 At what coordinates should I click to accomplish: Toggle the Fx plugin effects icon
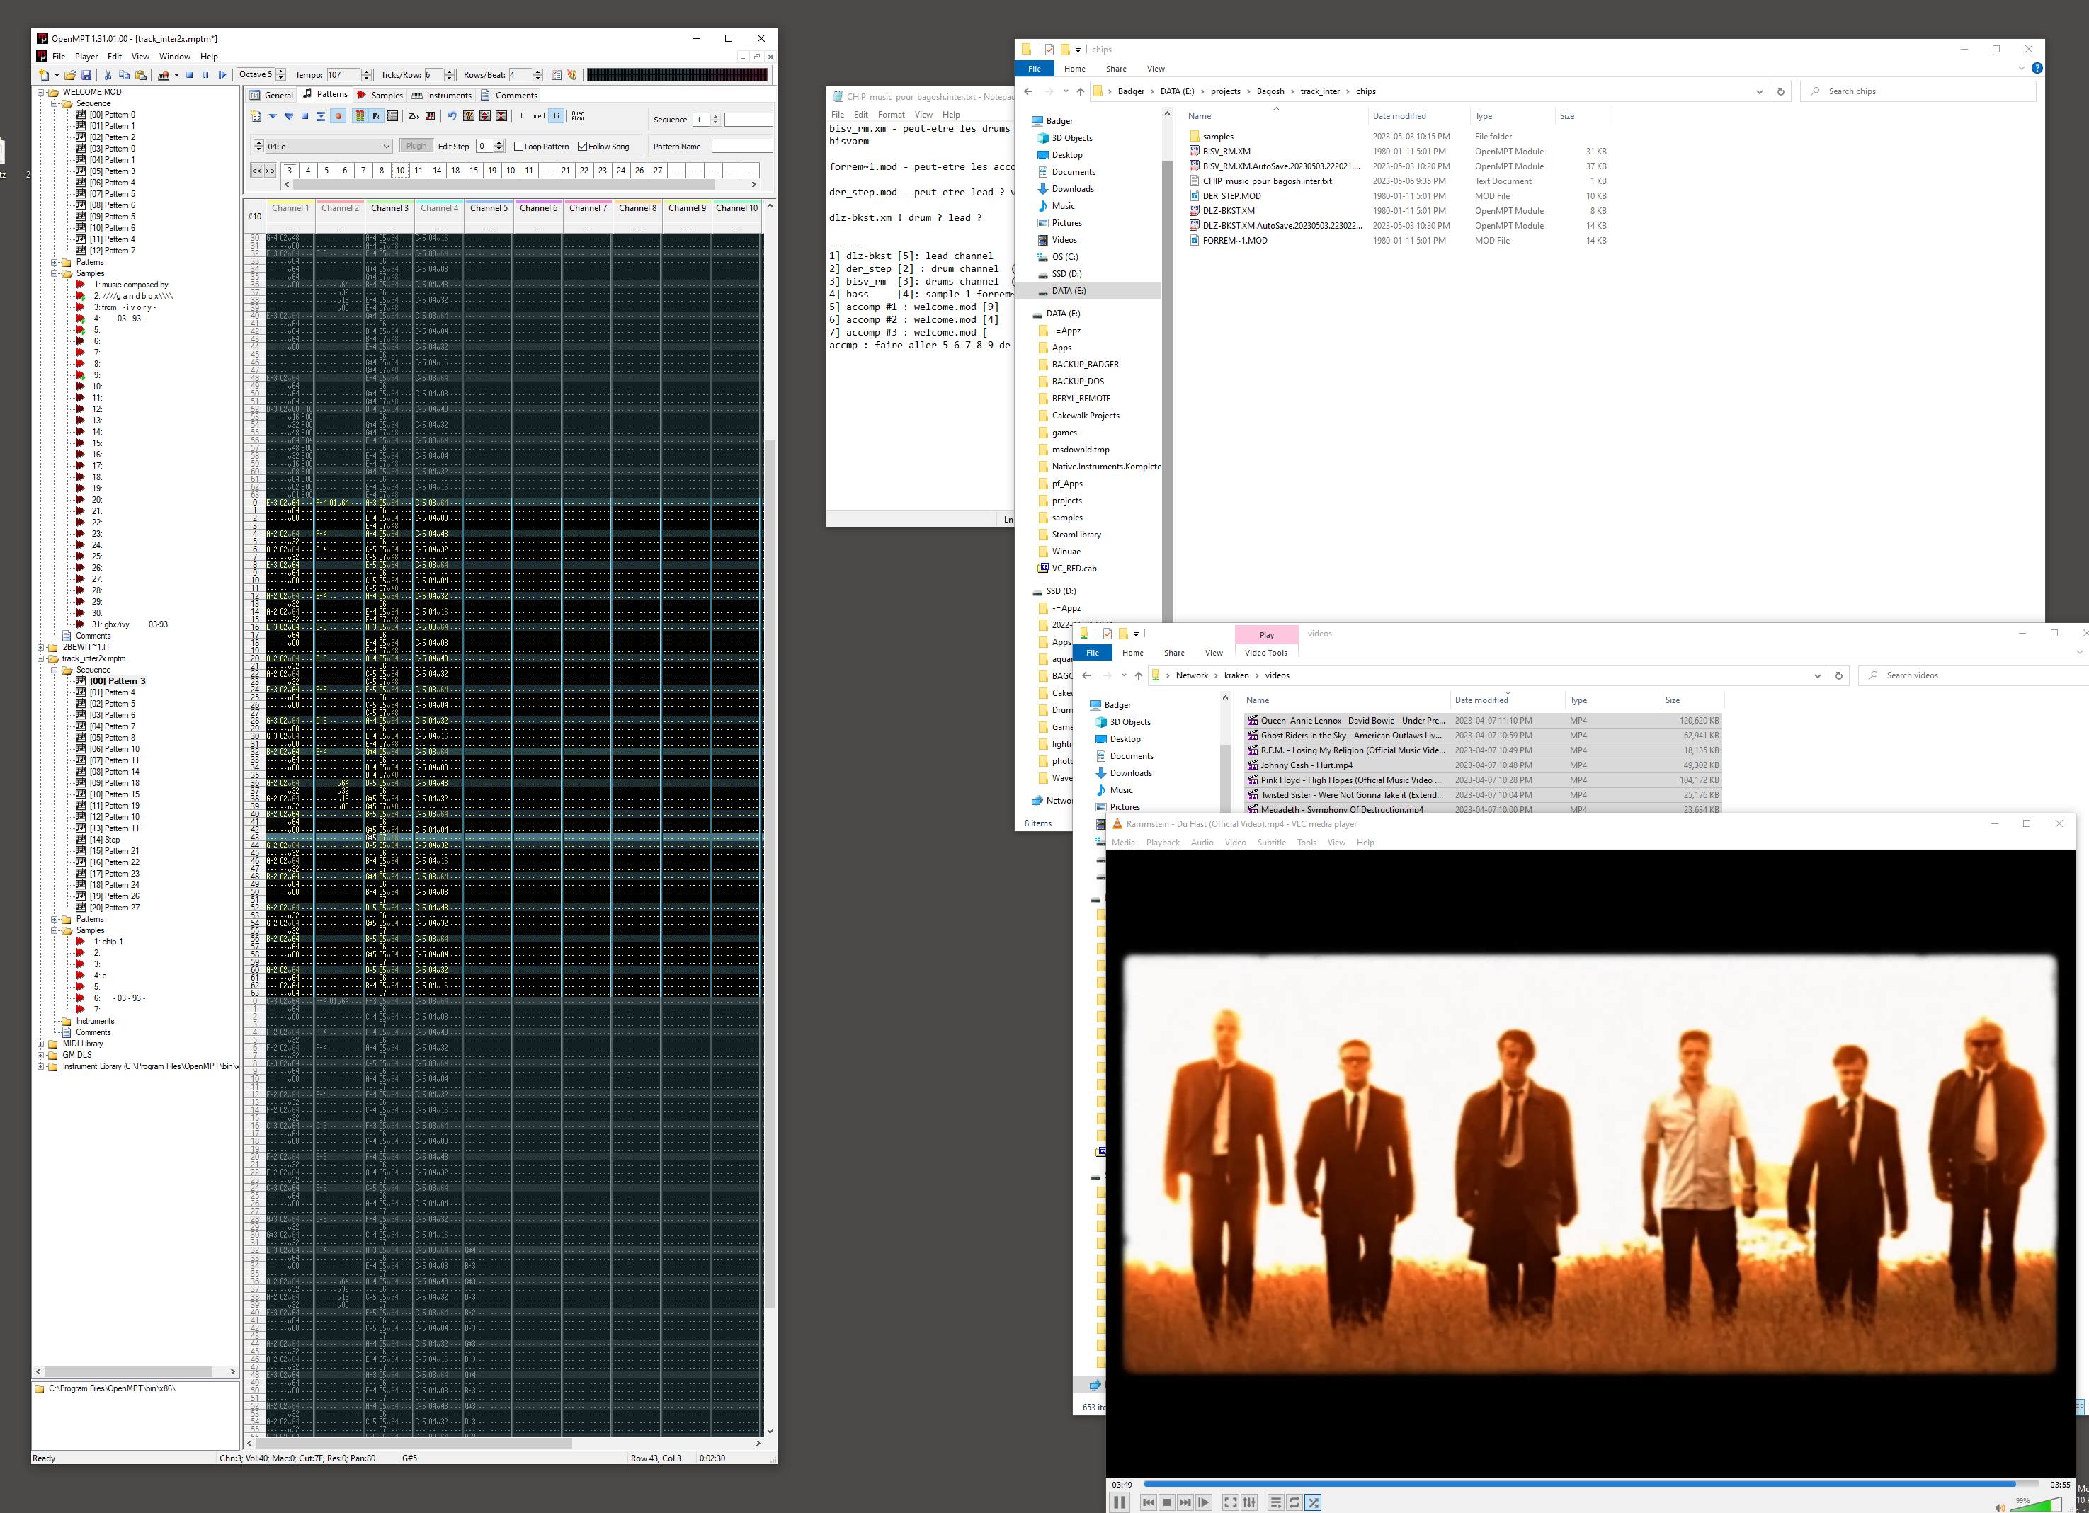376,116
